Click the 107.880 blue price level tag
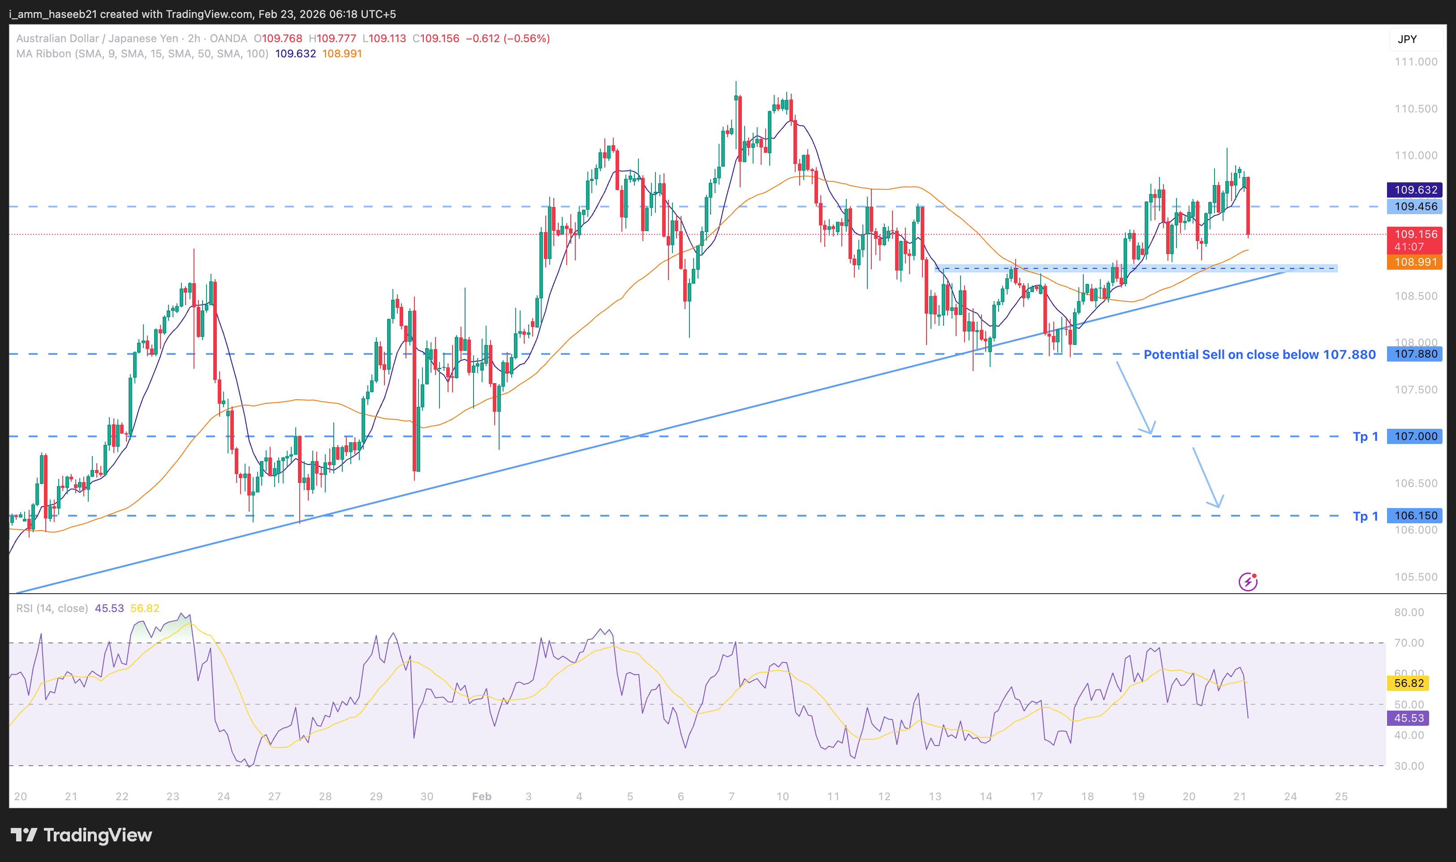1456x862 pixels. click(1415, 354)
